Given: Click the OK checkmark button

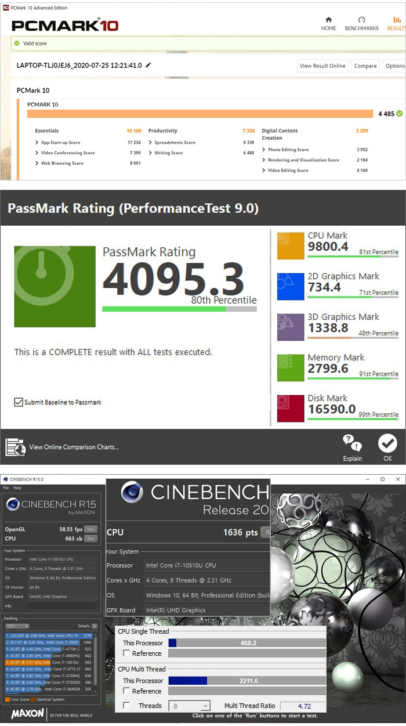Looking at the screenshot, I should click(x=387, y=443).
